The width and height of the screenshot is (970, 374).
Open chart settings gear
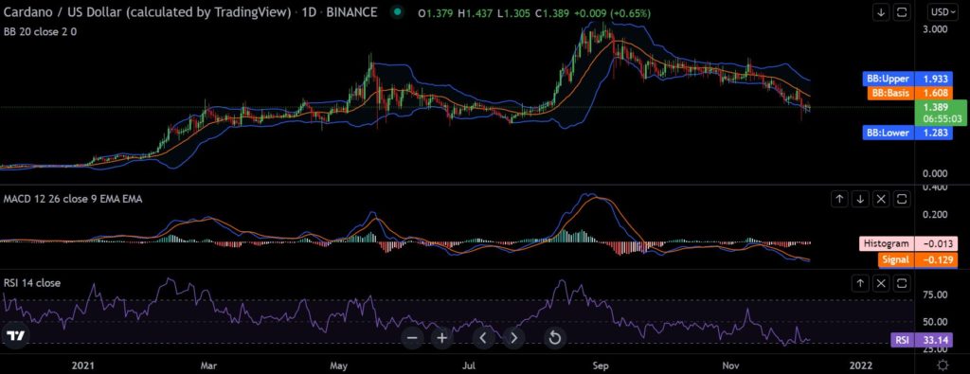tap(943, 365)
